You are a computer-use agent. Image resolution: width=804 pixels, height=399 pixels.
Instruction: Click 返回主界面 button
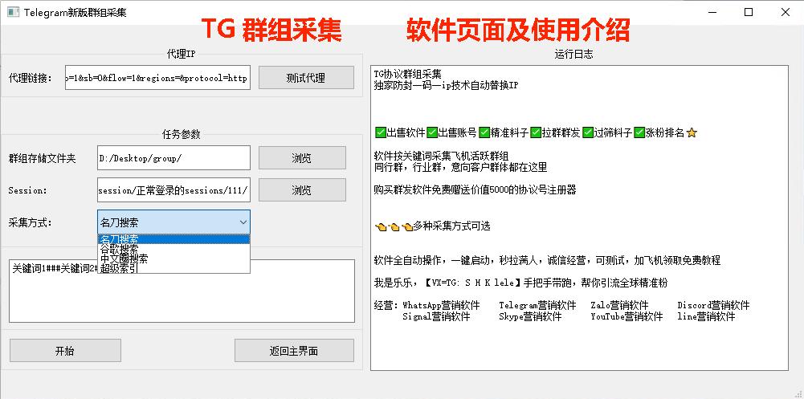point(294,351)
